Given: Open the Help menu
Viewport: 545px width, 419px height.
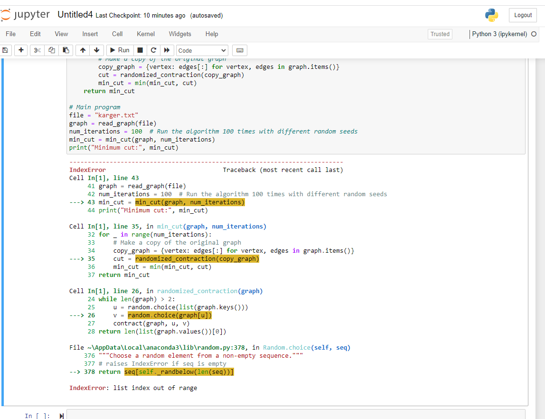Looking at the screenshot, I should coord(212,34).
